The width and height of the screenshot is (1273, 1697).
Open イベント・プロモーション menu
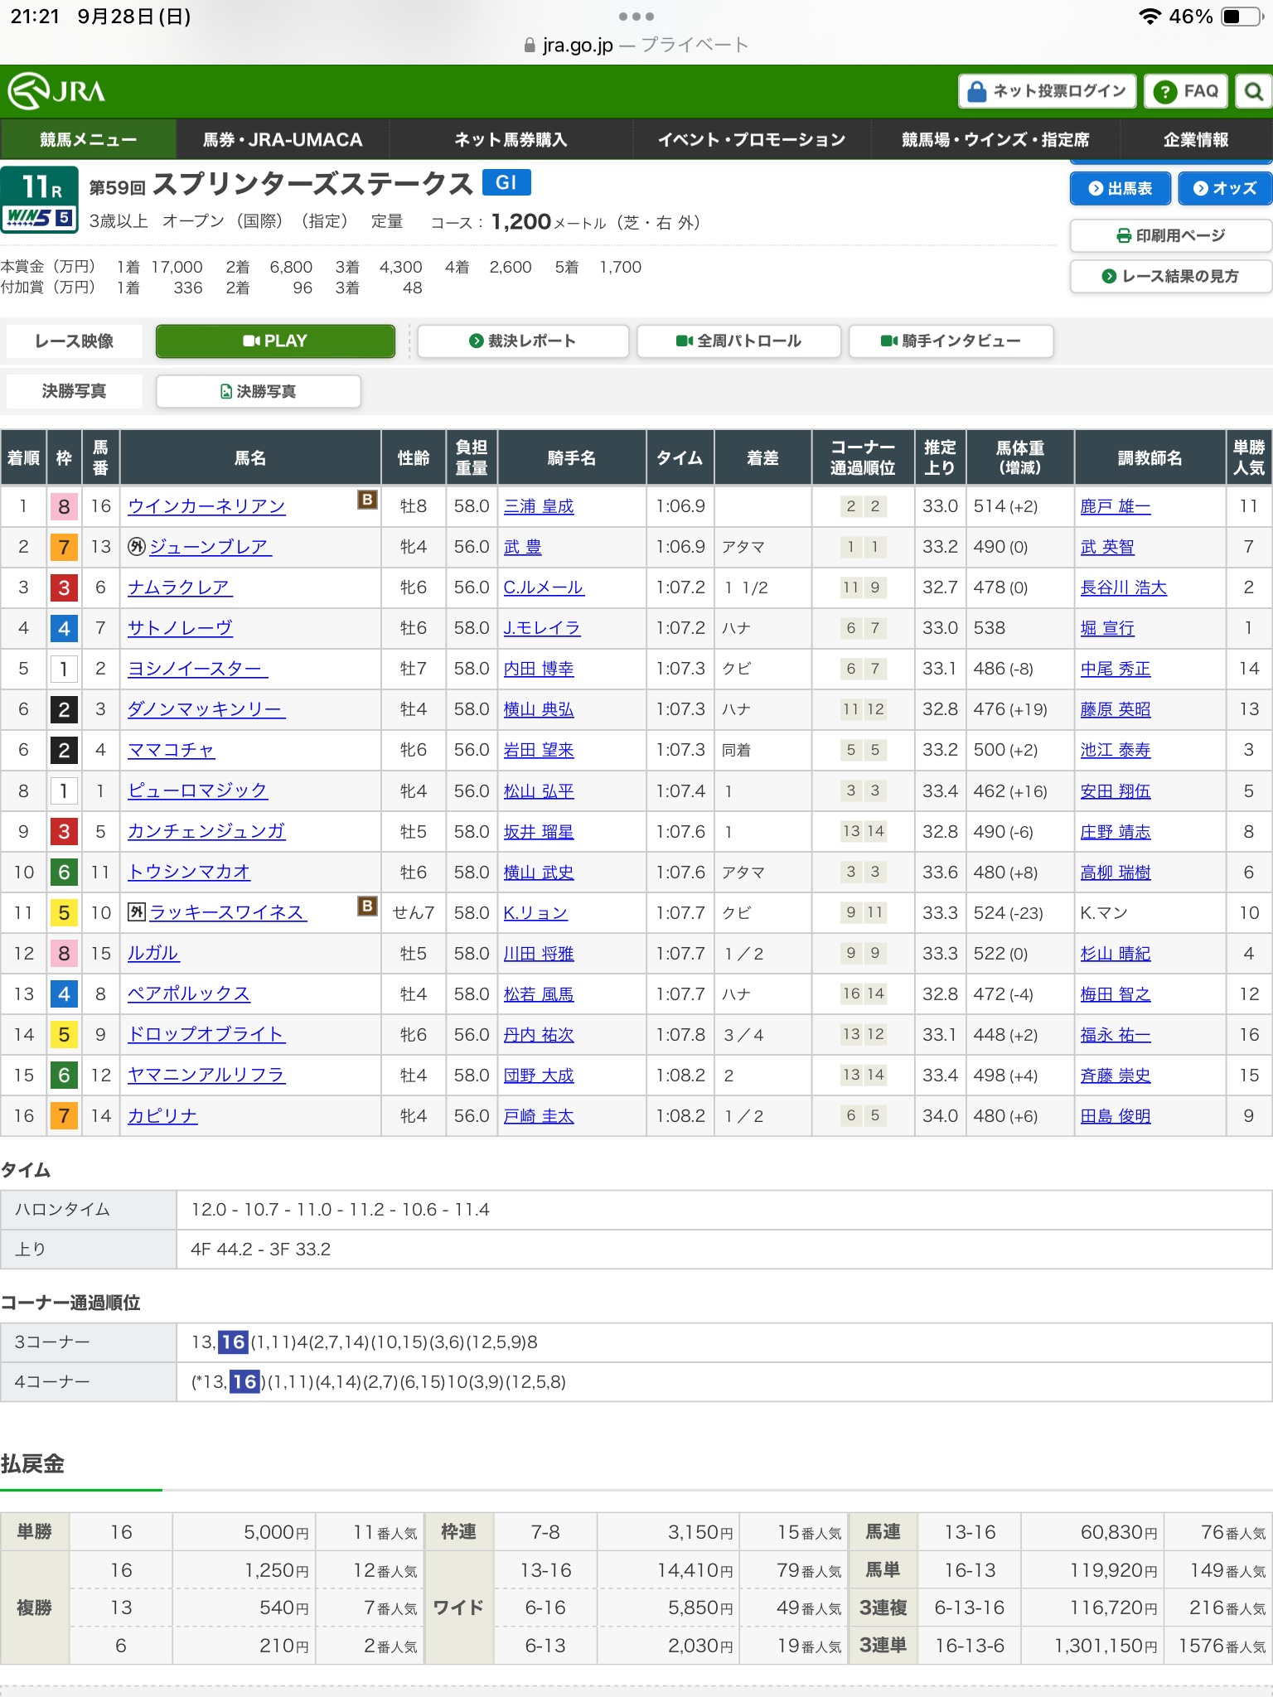coord(751,140)
